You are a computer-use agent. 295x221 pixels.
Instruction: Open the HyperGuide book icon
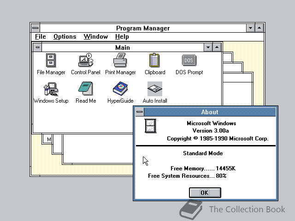point(120,89)
